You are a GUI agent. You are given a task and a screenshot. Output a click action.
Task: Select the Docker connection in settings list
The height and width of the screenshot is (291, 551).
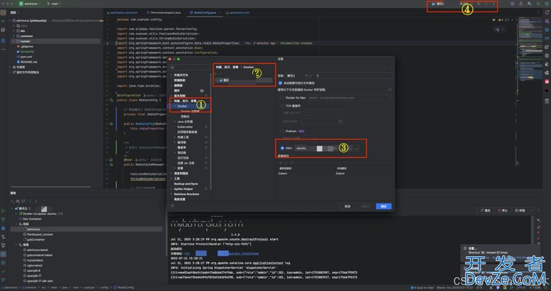(x=244, y=80)
